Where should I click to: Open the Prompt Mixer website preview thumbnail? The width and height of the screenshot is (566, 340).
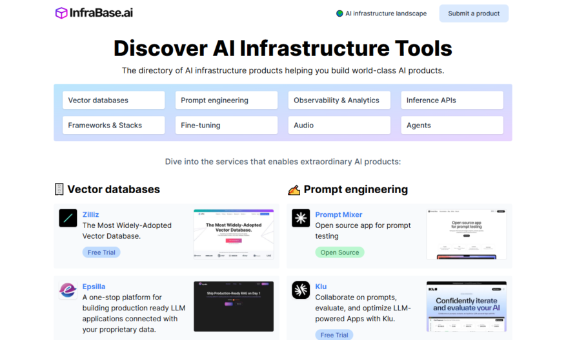(467, 234)
